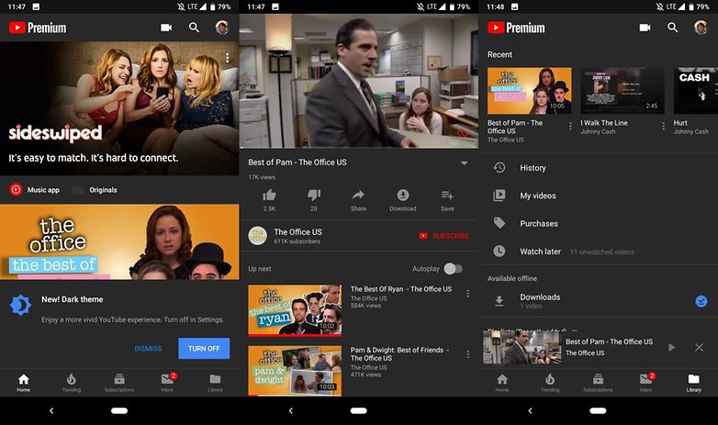
Task: Save the video to a playlist
Action: (447, 200)
